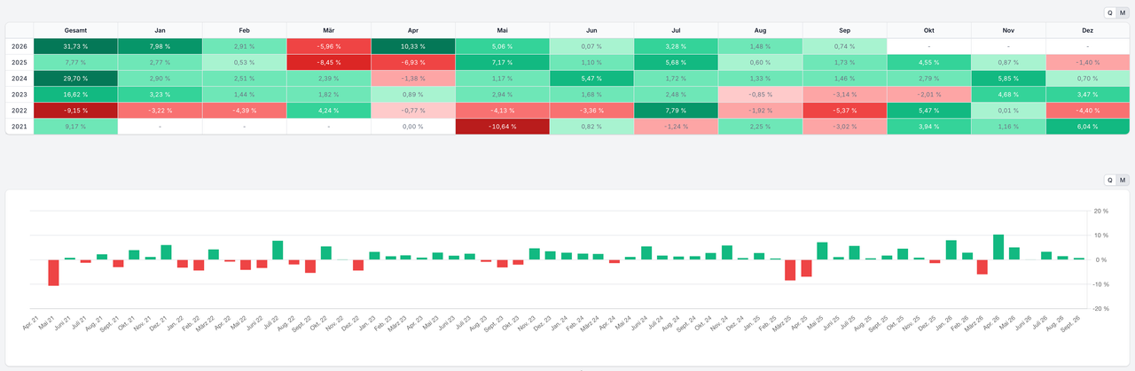Set the bar chart to quarterly view (Q)
1135x371 pixels.
point(1110,180)
